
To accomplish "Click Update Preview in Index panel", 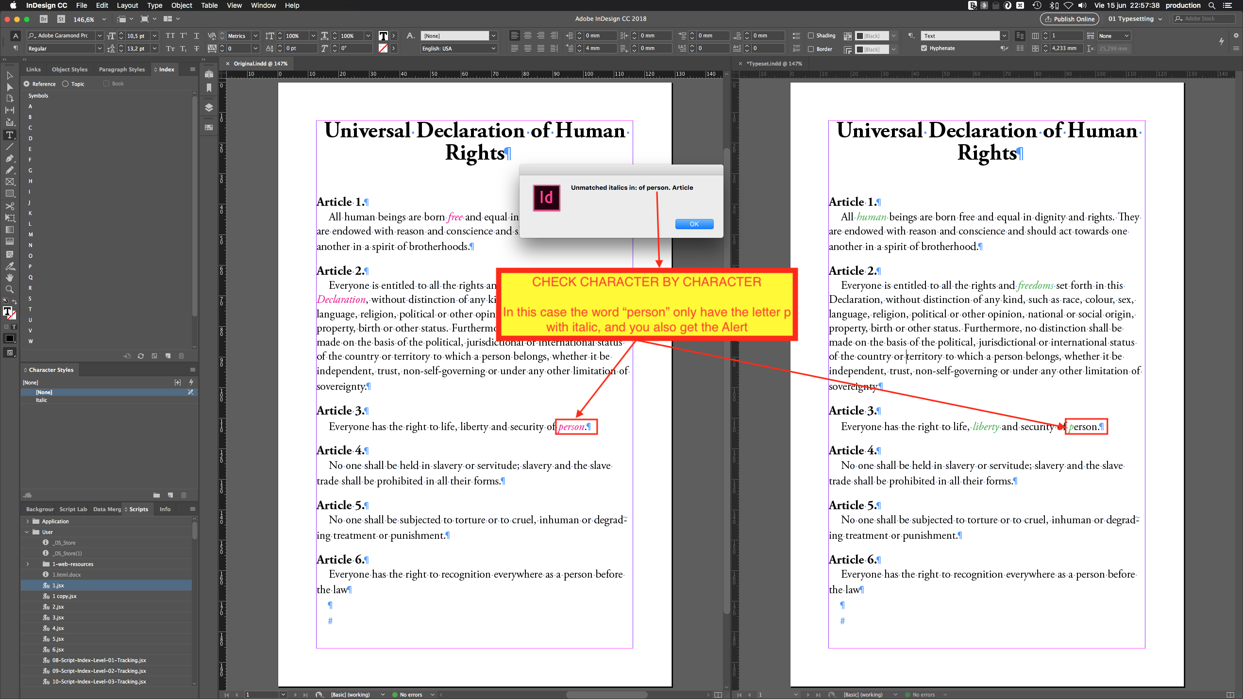I will 141,356.
